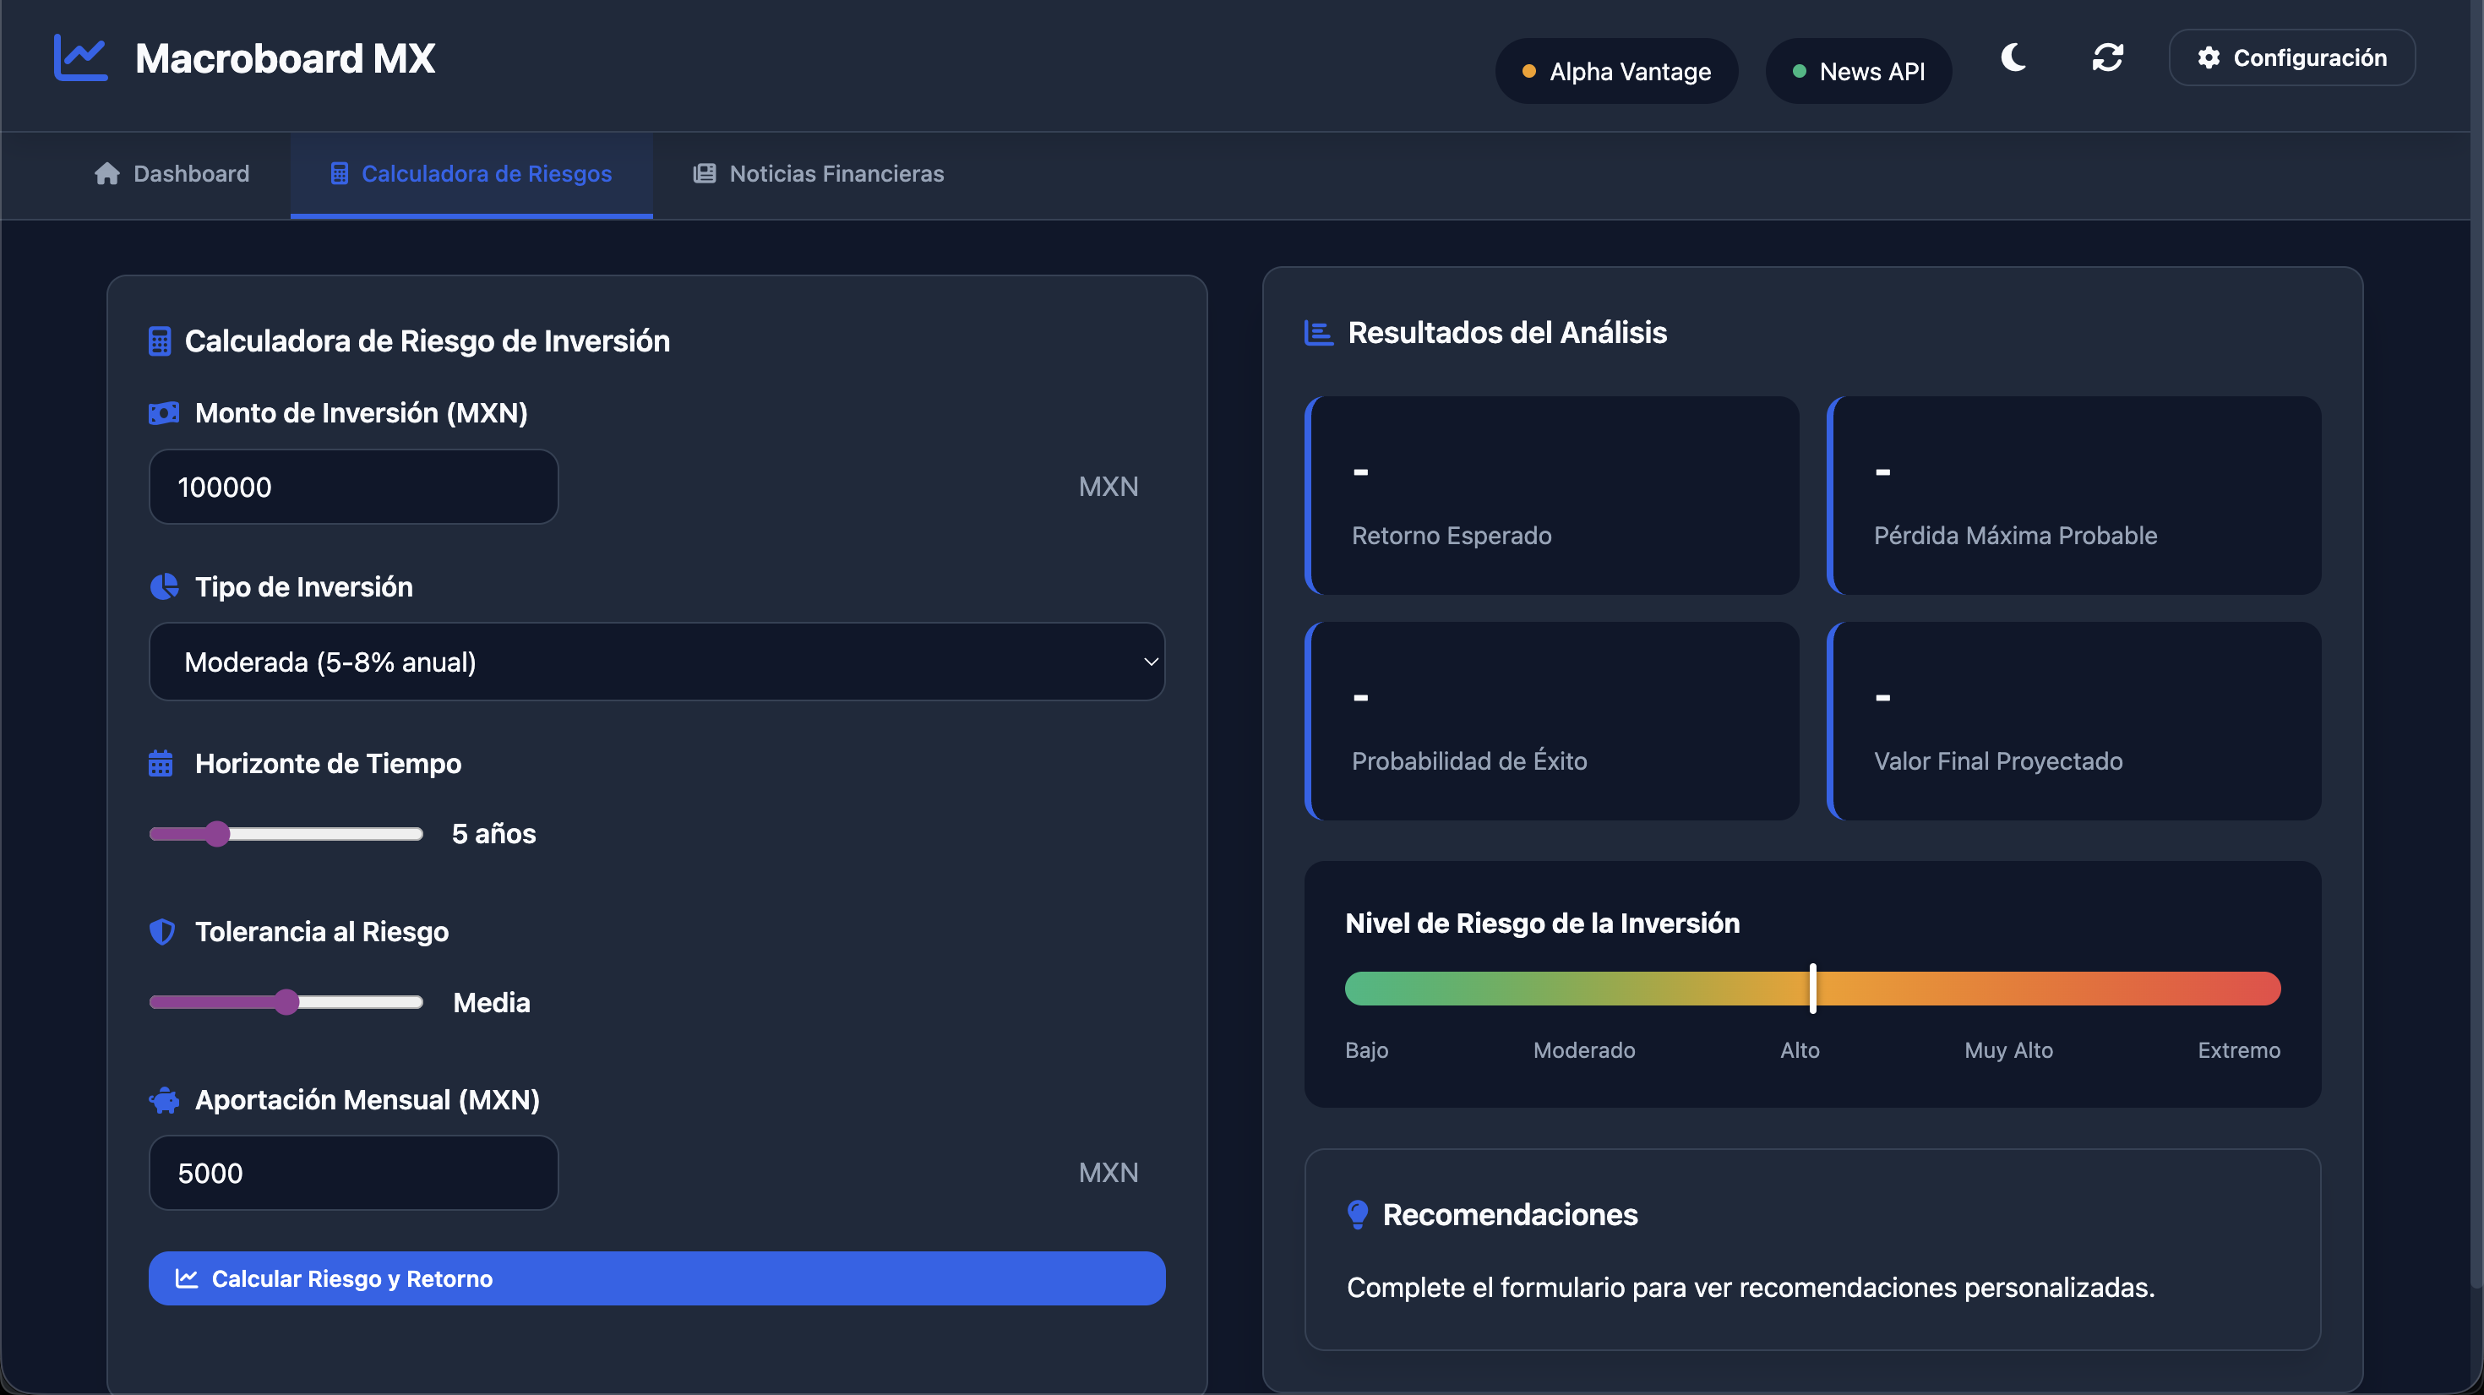Click the piggy bank icon by Aportación Mensual
2484x1395 pixels.
click(164, 1100)
